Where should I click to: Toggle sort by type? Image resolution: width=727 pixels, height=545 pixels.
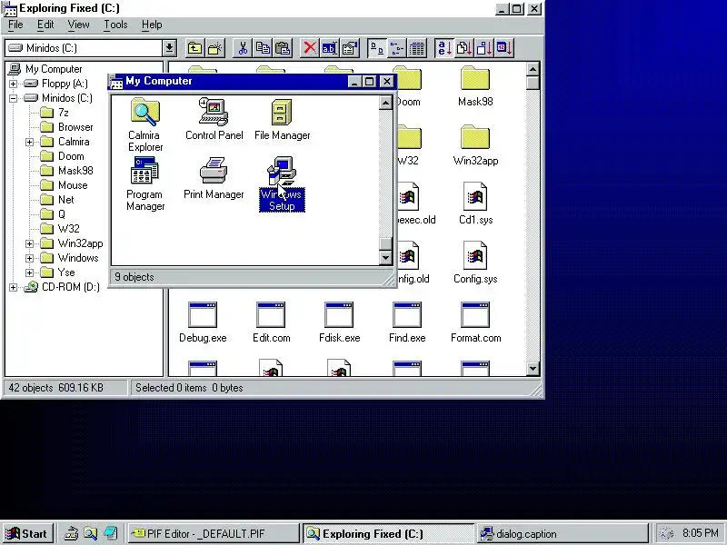(x=463, y=48)
